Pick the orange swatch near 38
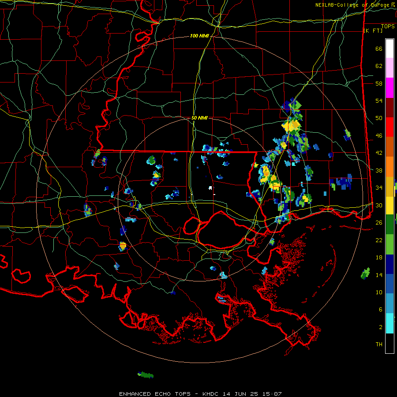 point(390,167)
